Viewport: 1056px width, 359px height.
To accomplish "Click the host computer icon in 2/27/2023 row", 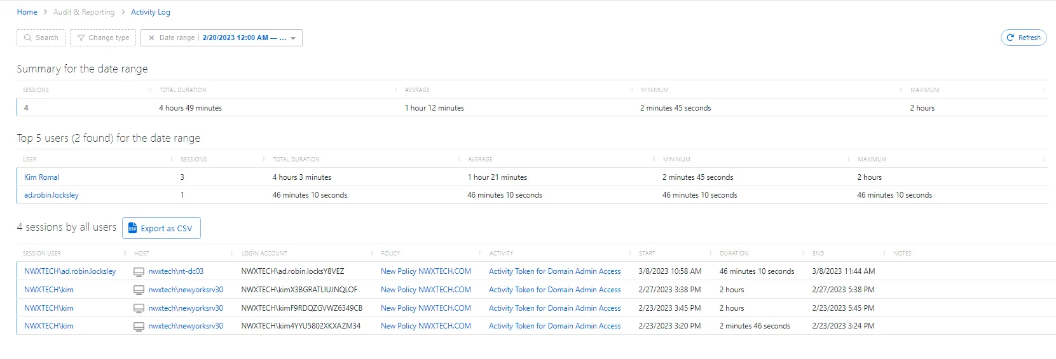I will pyautogui.click(x=139, y=290).
